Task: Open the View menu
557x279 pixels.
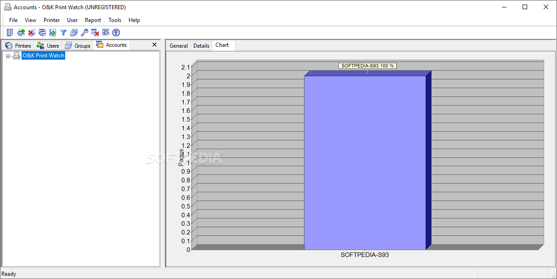Action: point(30,20)
